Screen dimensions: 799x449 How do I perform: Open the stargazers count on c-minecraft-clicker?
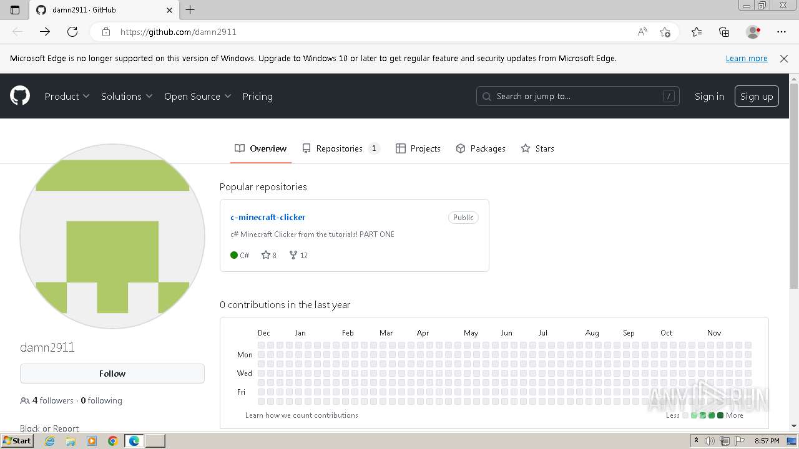(x=269, y=255)
